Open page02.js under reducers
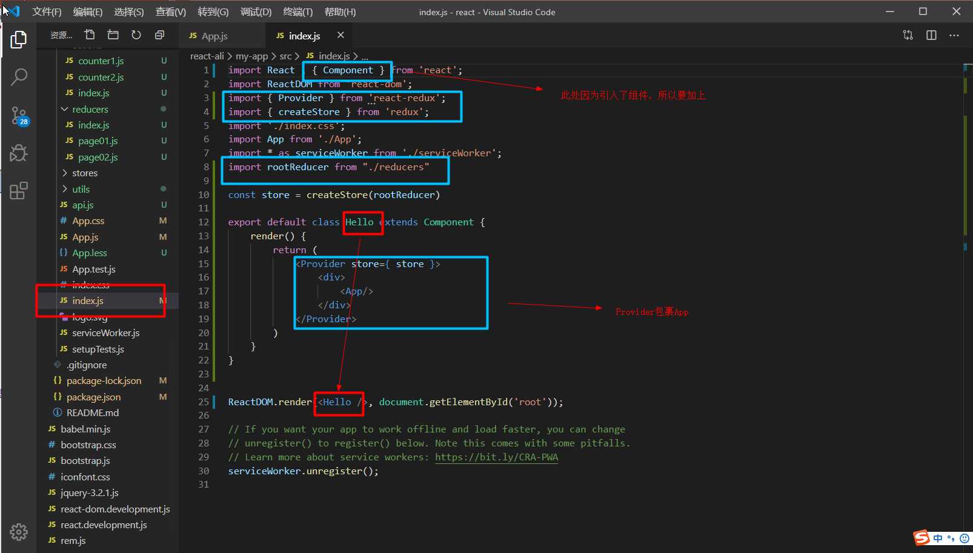Image resolution: width=973 pixels, height=553 pixels. (98, 157)
